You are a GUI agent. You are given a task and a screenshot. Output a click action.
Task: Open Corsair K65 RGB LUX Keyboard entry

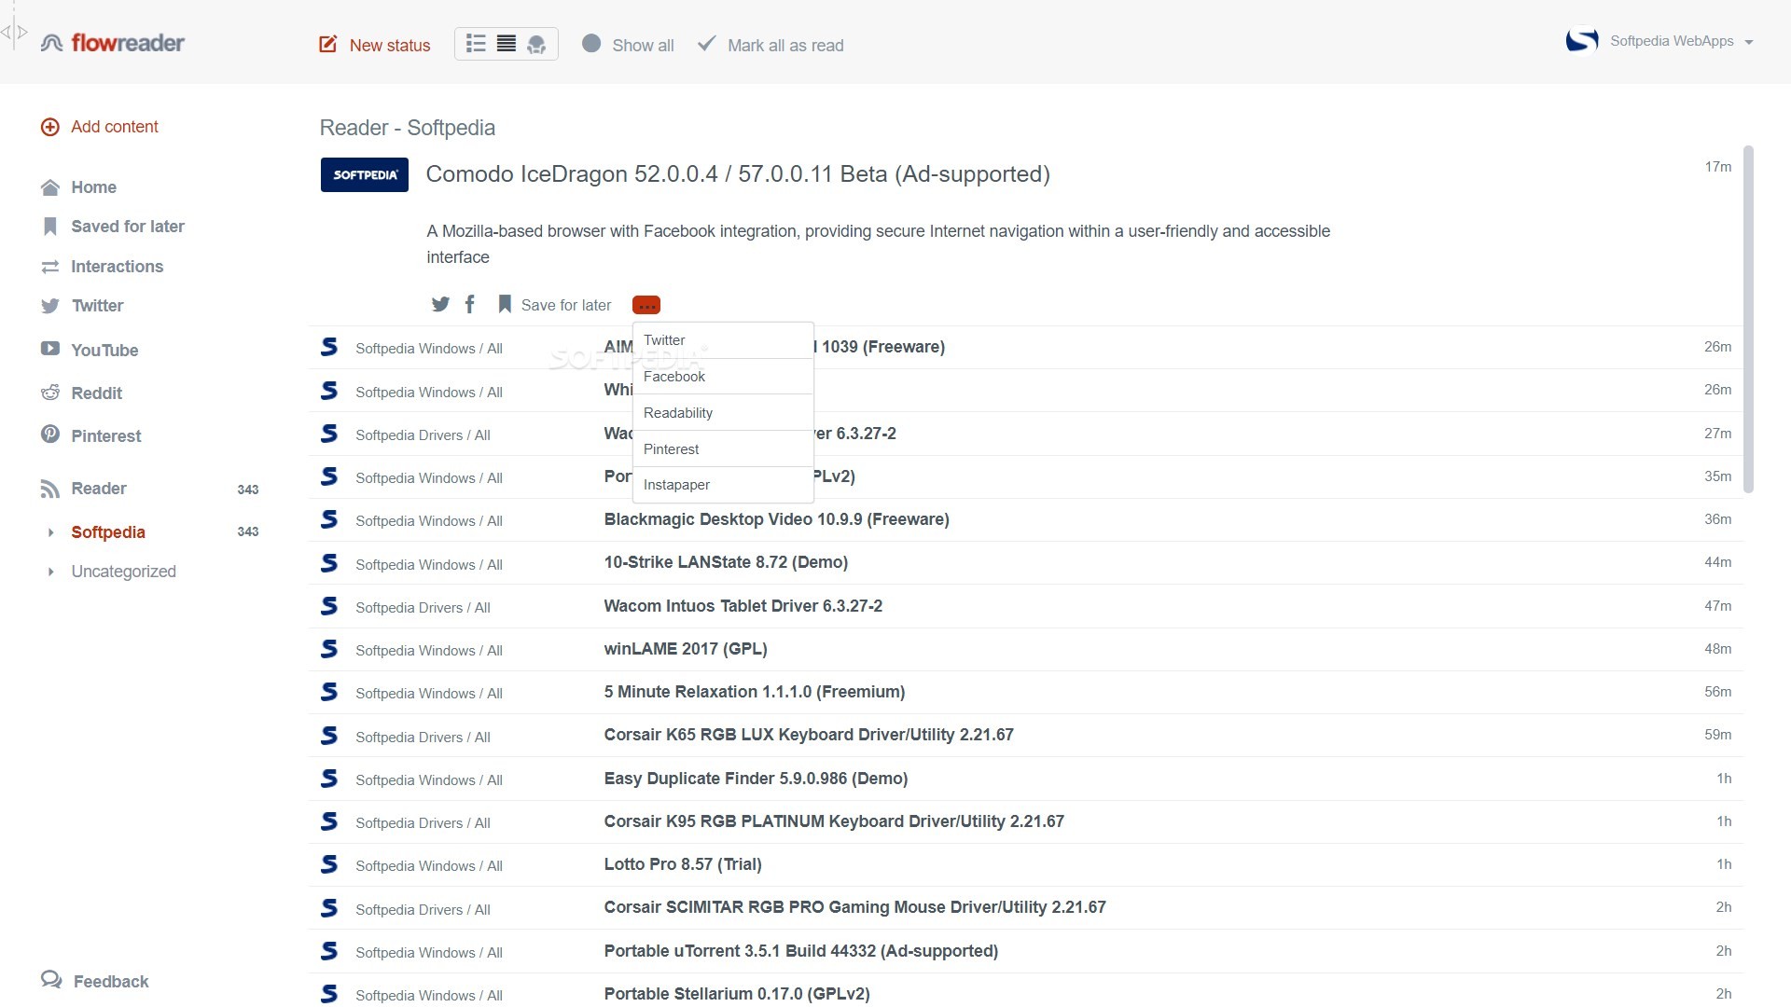pyautogui.click(x=809, y=735)
